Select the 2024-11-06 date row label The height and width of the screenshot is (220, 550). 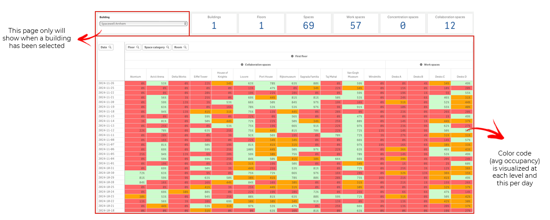(x=111, y=149)
